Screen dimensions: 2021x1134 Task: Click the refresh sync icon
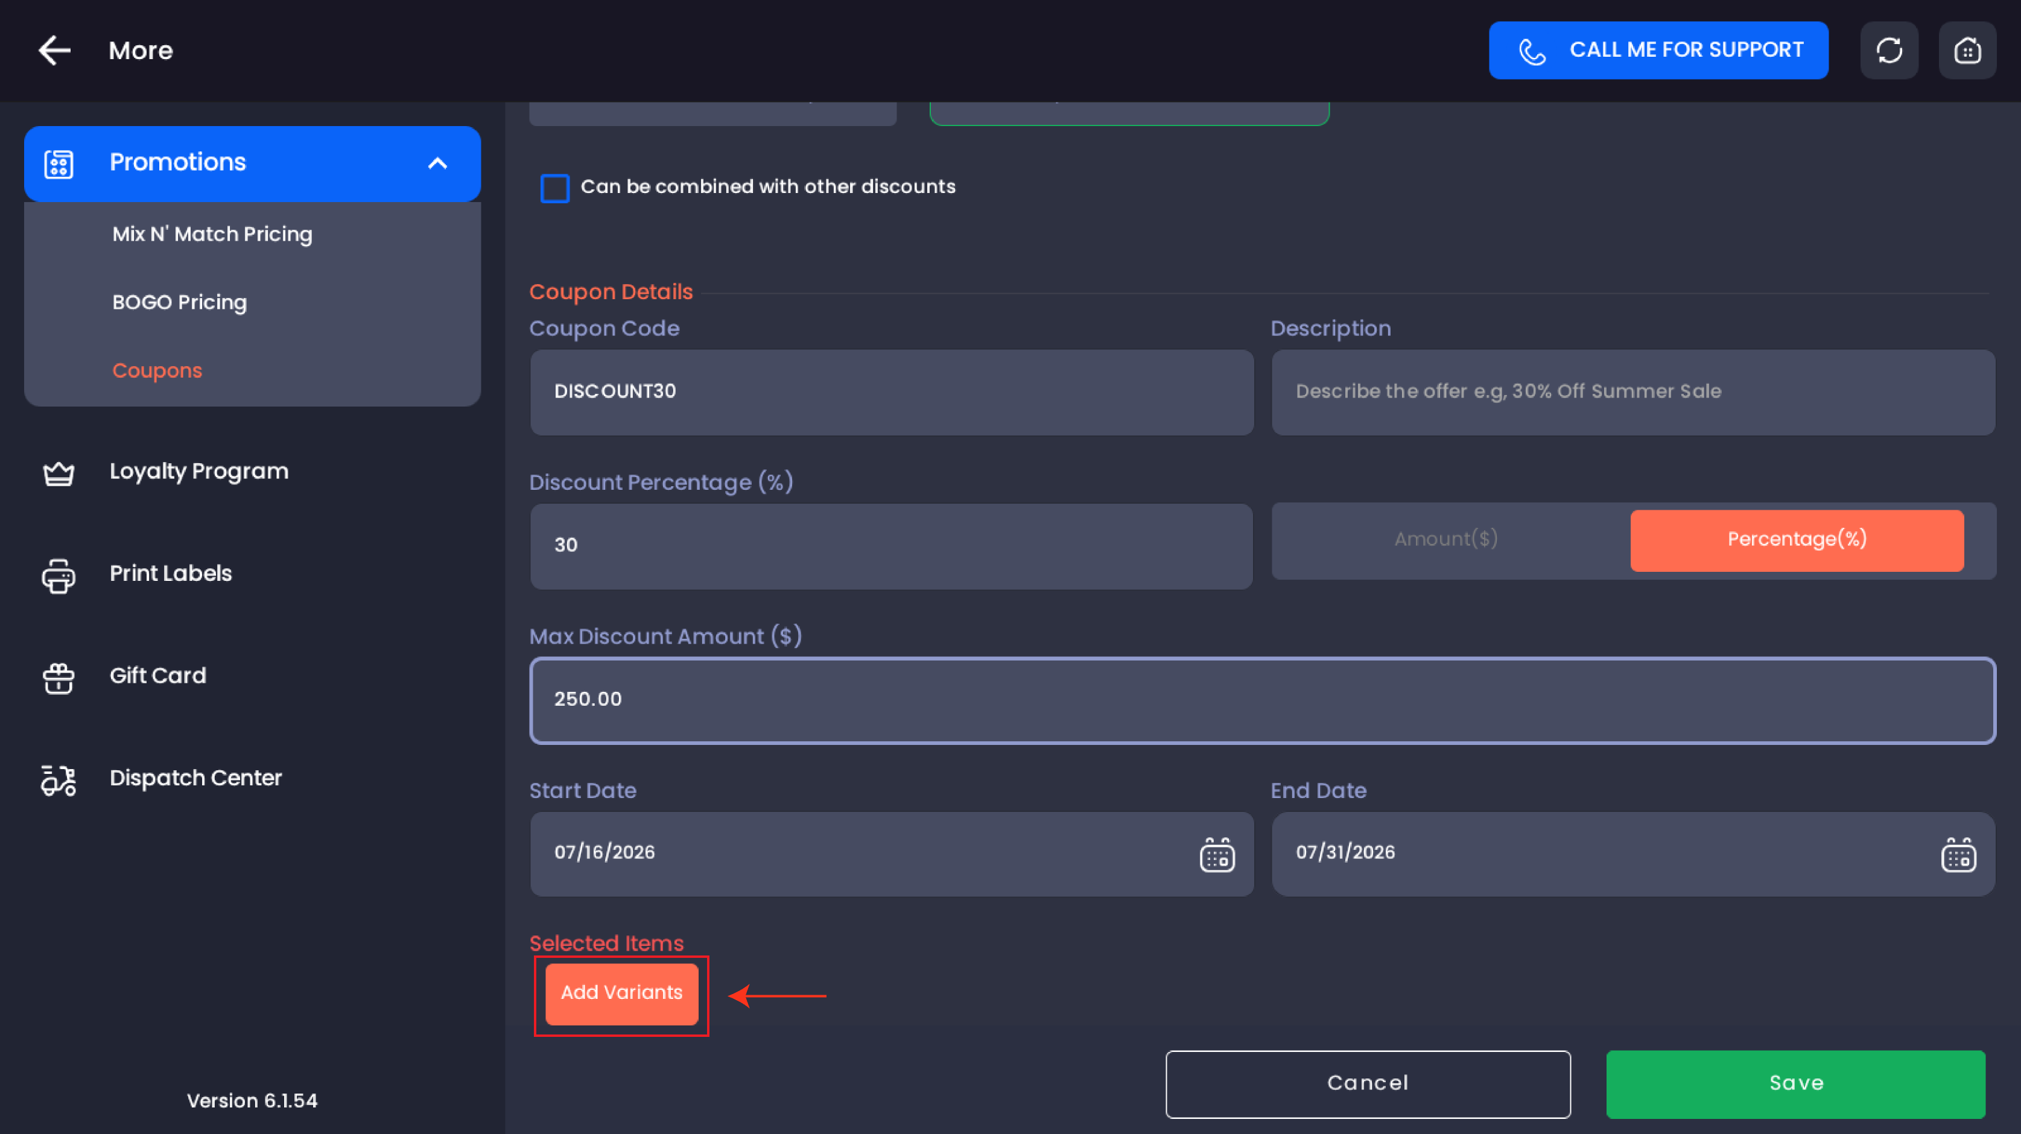click(x=1889, y=50)
